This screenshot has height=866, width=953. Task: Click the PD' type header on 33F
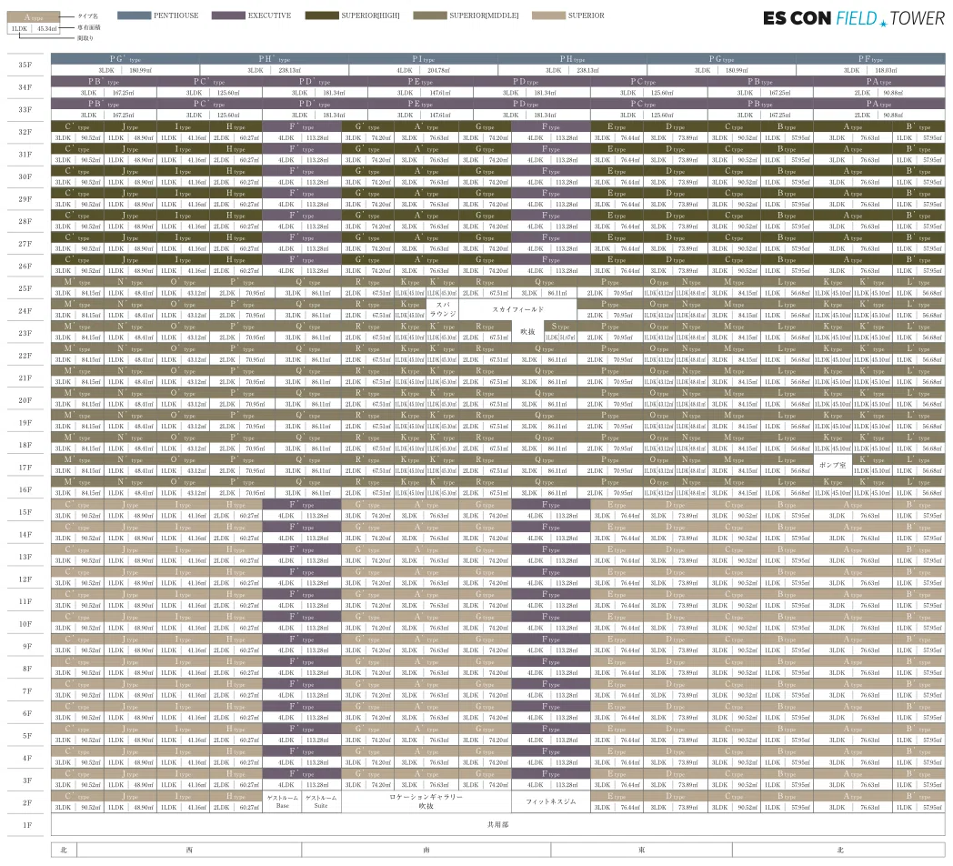[x=315, y=104]
